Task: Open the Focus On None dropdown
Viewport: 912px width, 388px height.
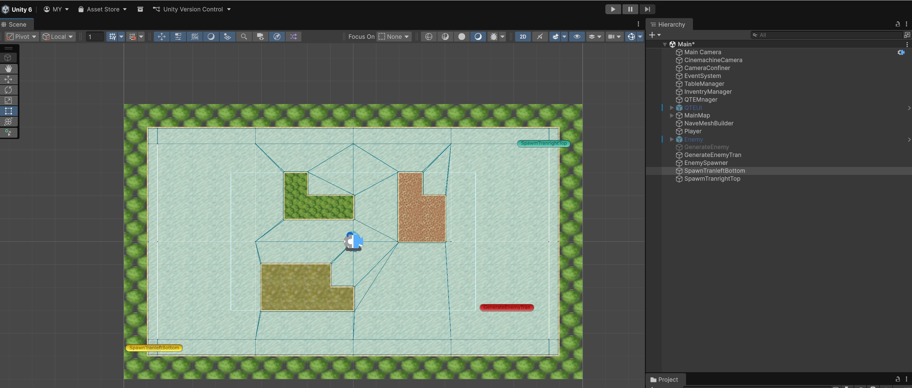Action: 394,37
